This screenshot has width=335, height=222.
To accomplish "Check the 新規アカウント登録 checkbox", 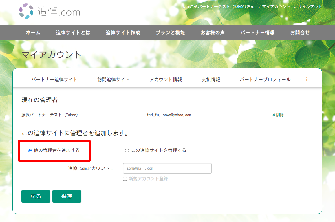I will [125, 179].
